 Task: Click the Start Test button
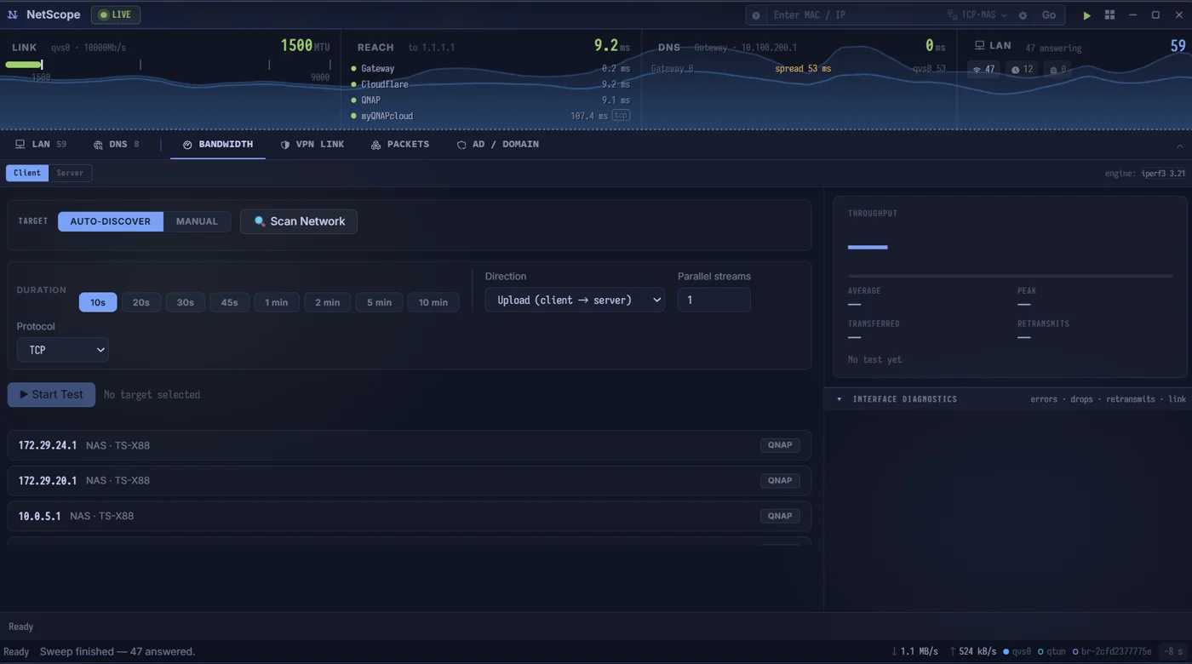coord(51,394)
